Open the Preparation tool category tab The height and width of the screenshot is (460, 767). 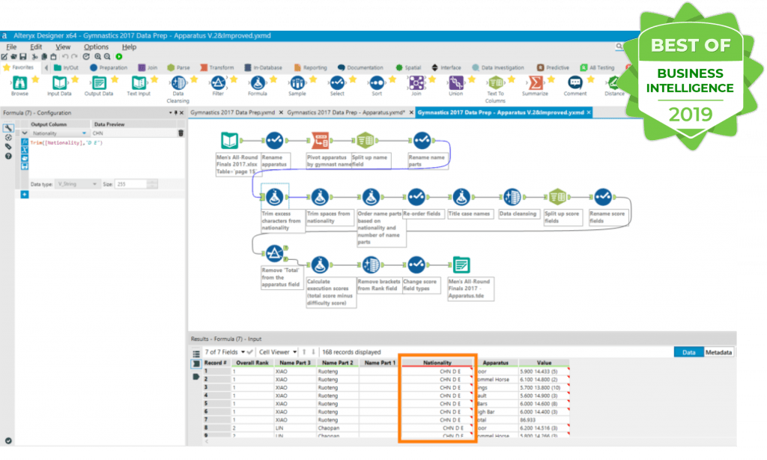pyautogui.click(x=109, y=67)
